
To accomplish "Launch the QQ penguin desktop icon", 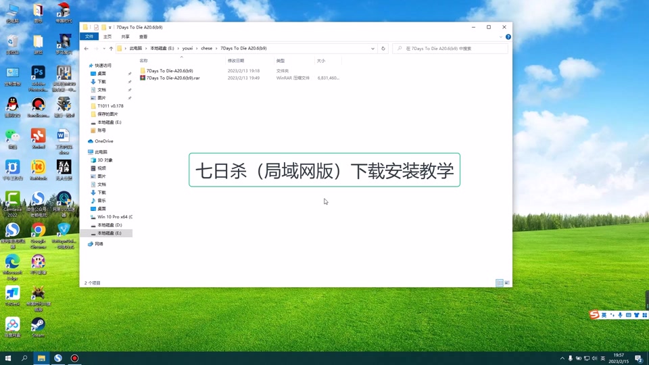I will click(x=12, y=107).
